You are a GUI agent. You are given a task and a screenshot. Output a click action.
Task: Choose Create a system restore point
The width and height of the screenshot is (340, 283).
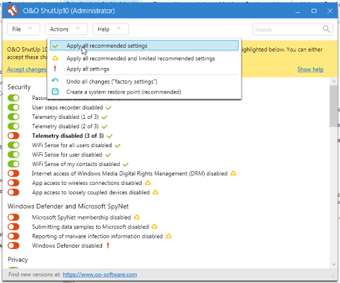(144, 92)
